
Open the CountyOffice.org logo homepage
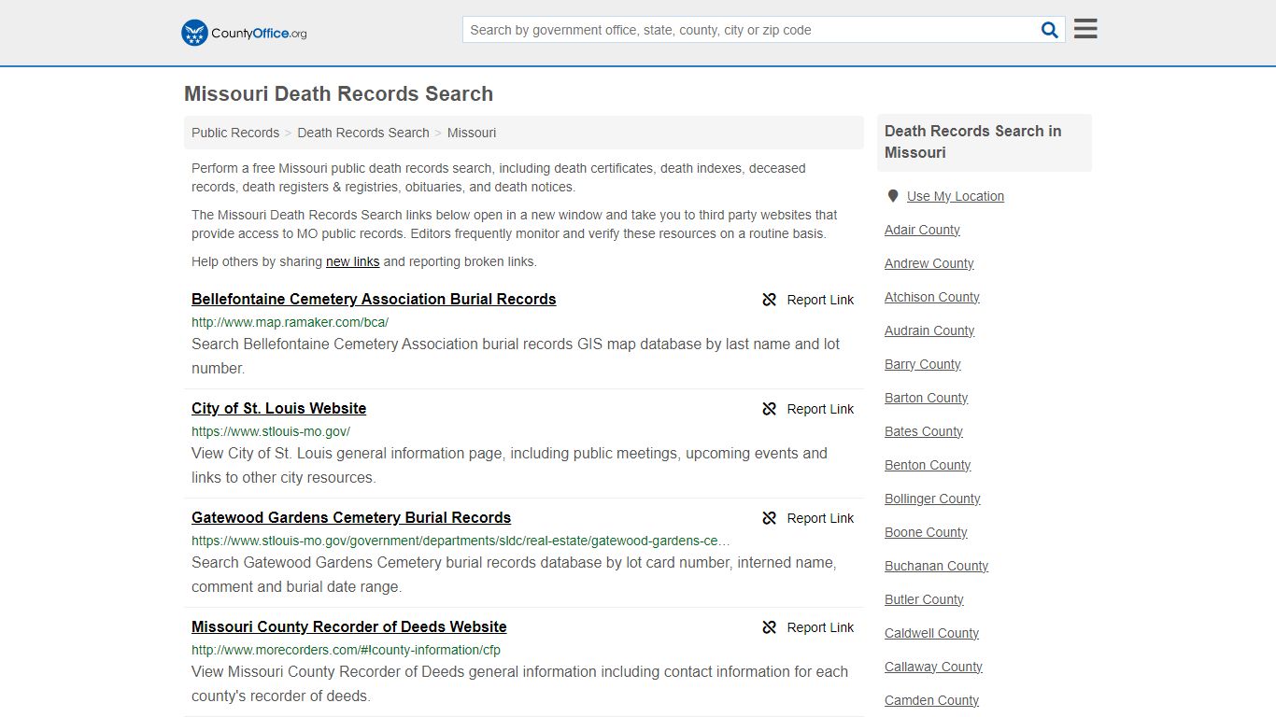244,33
